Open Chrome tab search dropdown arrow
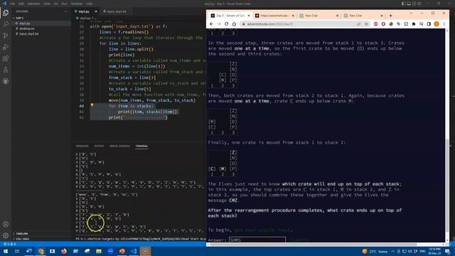The height and width of the screenshot is (256, 455). pos(411,14)
